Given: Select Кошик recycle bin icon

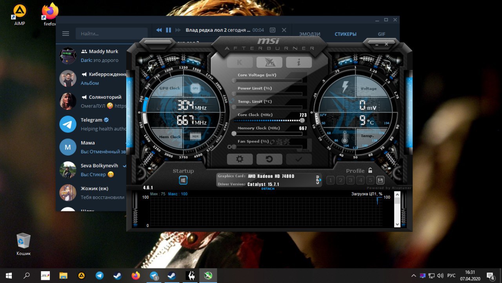Looking at the screenshot, I should [x=24, y=244].
